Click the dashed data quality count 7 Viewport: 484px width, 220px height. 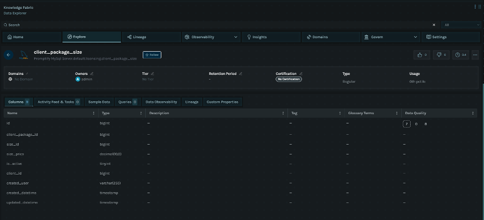[x=406, y=124]
